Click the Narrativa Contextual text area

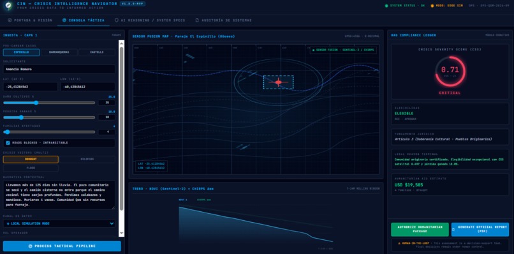[x=59, y=195]
